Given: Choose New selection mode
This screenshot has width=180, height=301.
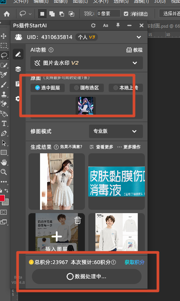Looking at the screenshot, I should pyautogui.click(x=42, y=14).
